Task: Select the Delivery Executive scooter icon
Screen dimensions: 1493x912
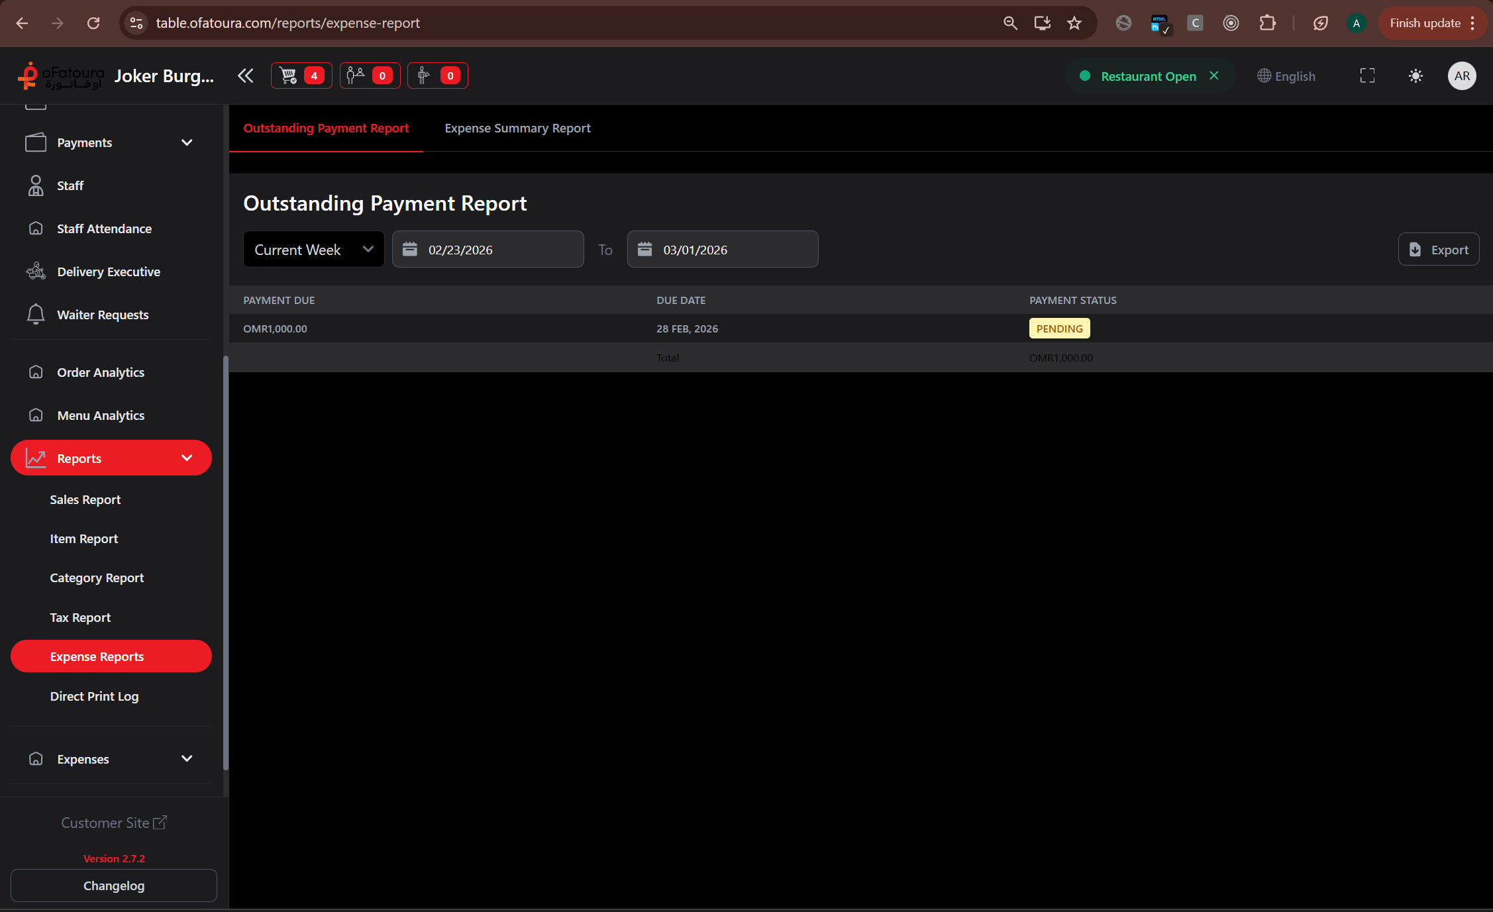Action: (x=36, y=271)
